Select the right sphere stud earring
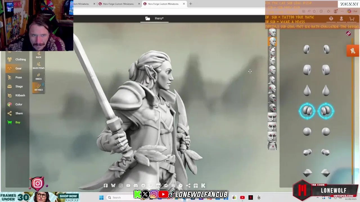This screenshot has width=360, height=202. pyautogui.click(x=326, y=132)
